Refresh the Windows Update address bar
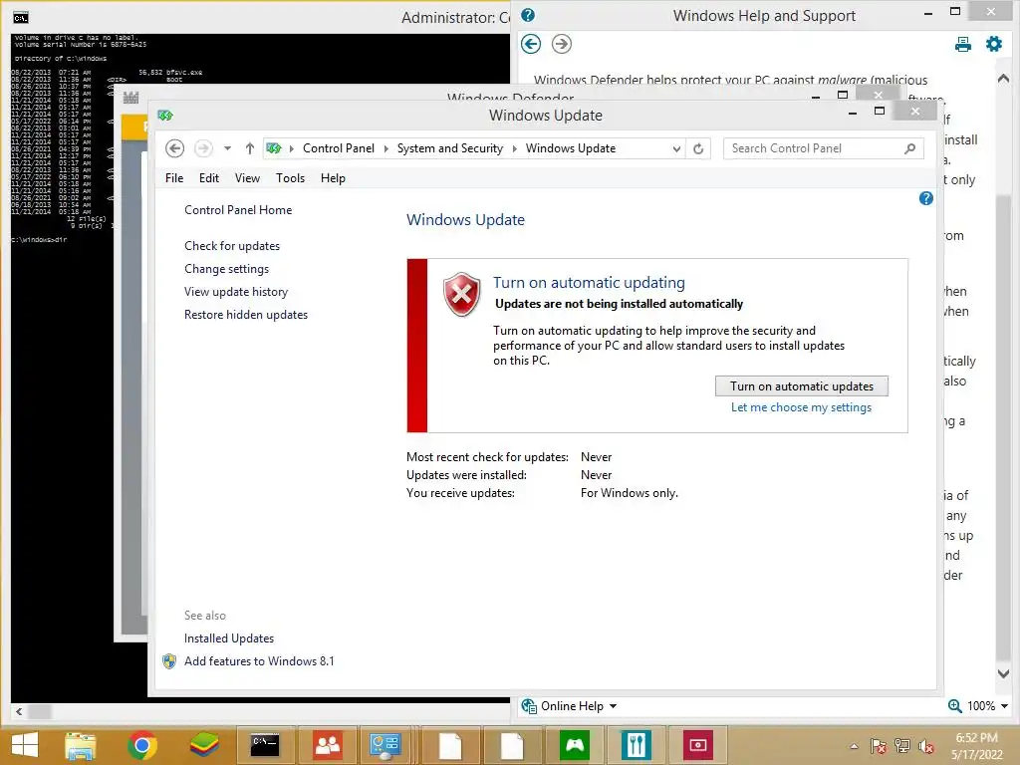Viewport: 1020px width, 765px height. [698, 148]
